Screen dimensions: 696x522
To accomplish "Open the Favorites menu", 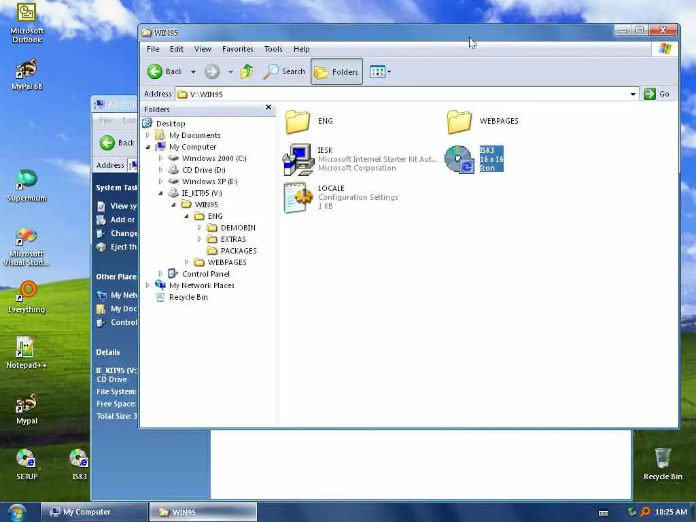I will tap(238, 49).
